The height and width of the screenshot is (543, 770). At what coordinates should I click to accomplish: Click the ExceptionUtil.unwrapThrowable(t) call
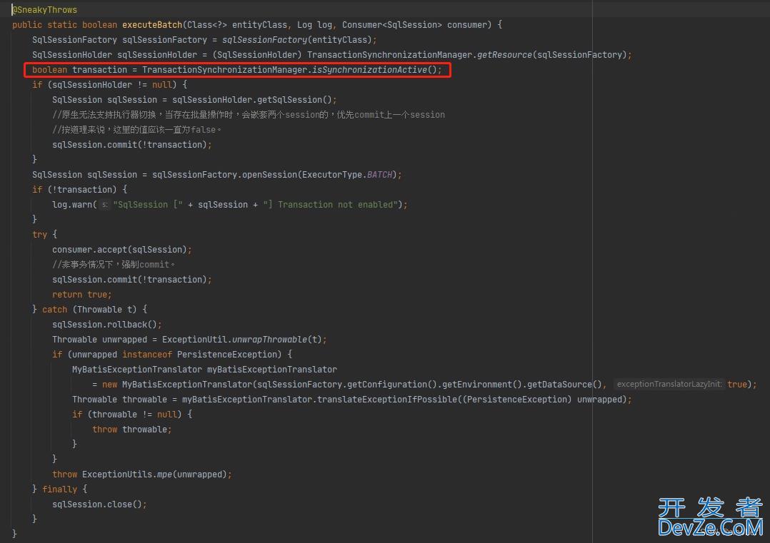pyautogui.click(x=242, y=340)
